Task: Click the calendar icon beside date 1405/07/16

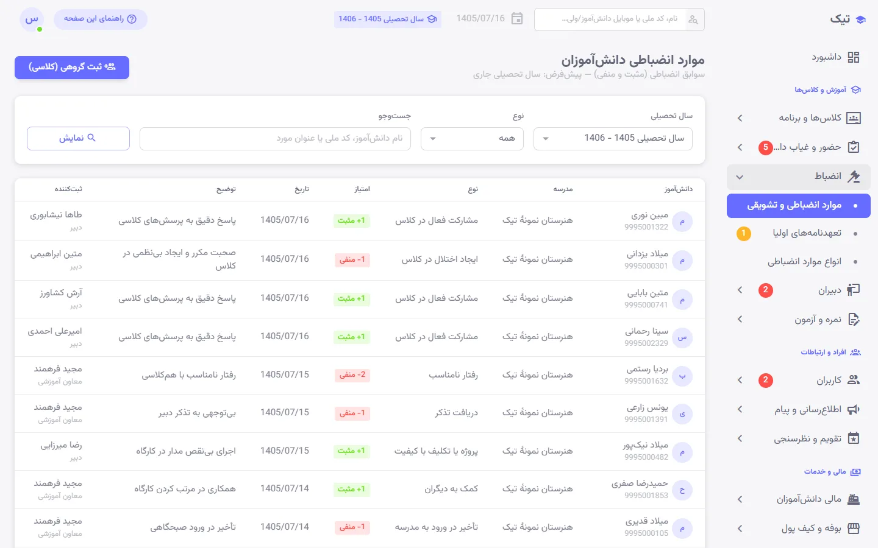Action: pyautogui.click(x=517, y=19)
